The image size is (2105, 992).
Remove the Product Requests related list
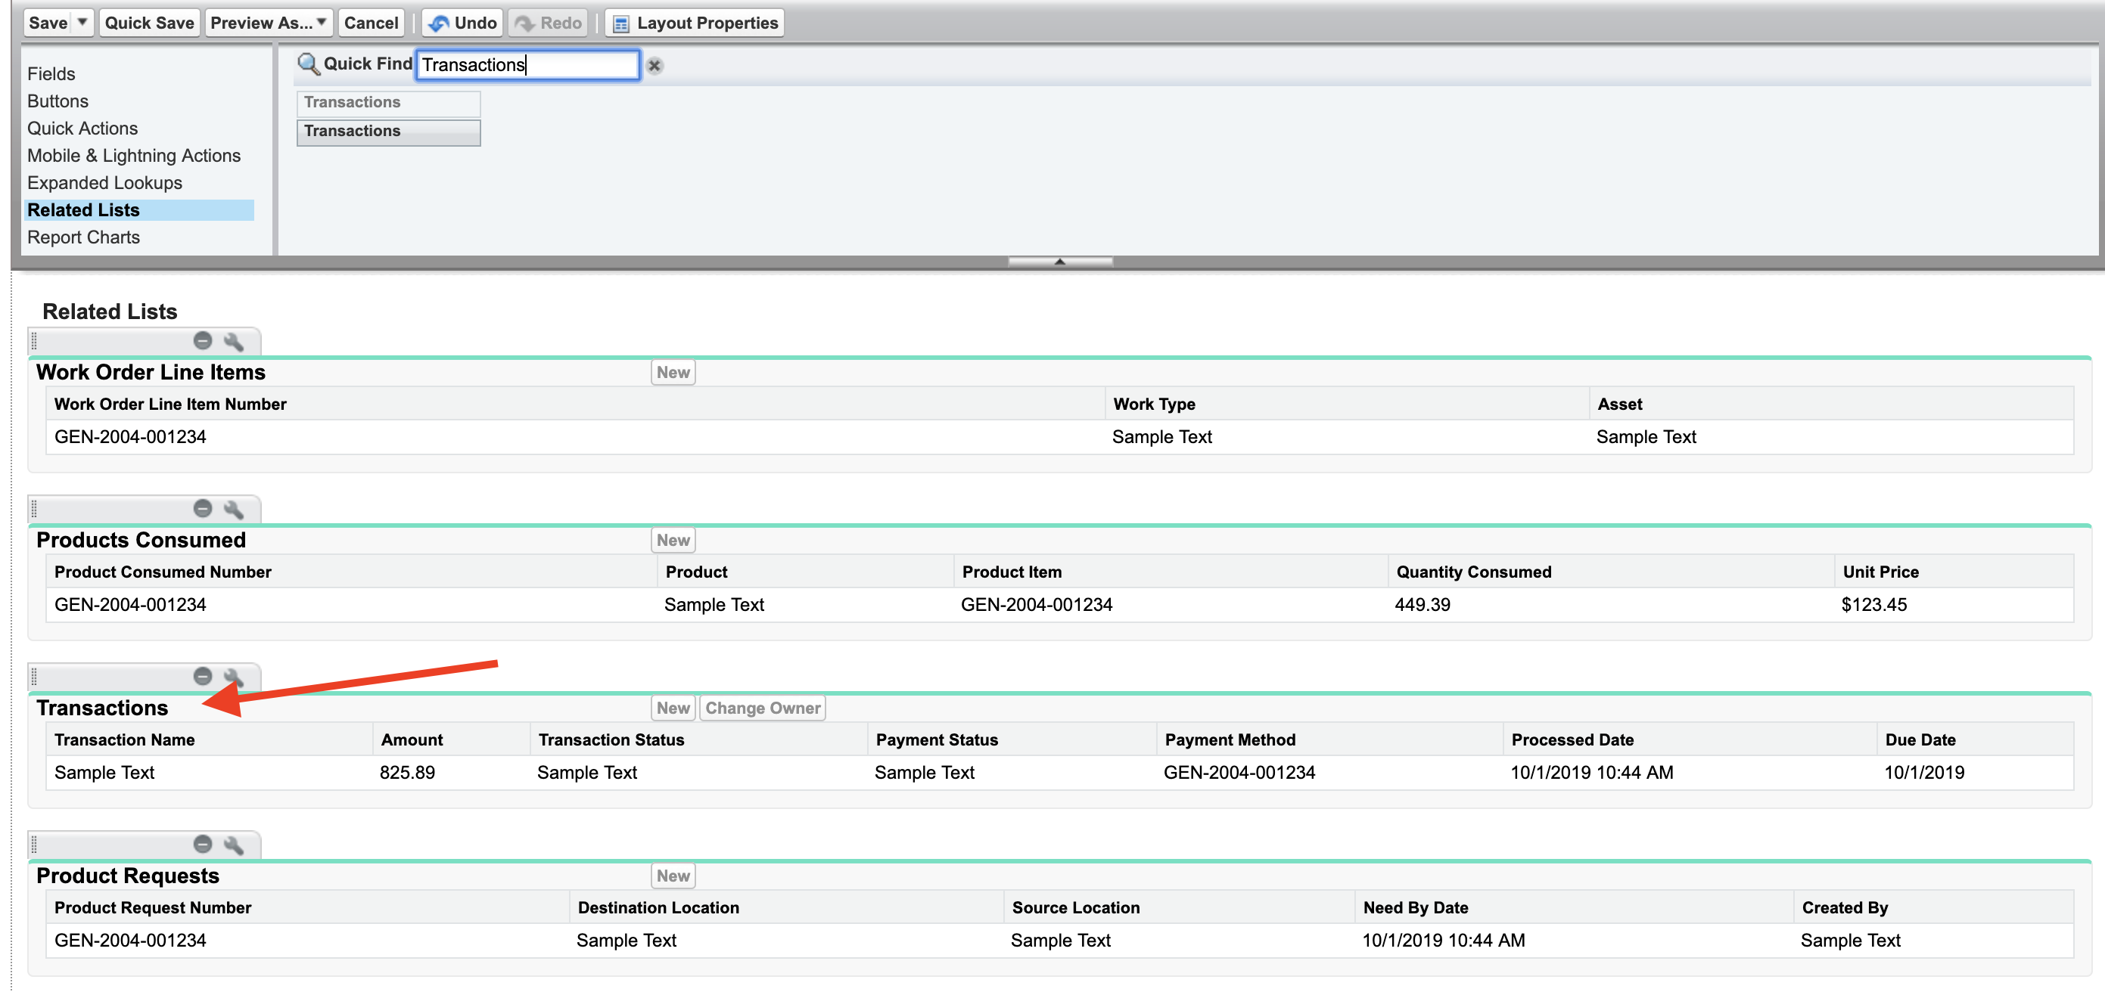point(203,845)
